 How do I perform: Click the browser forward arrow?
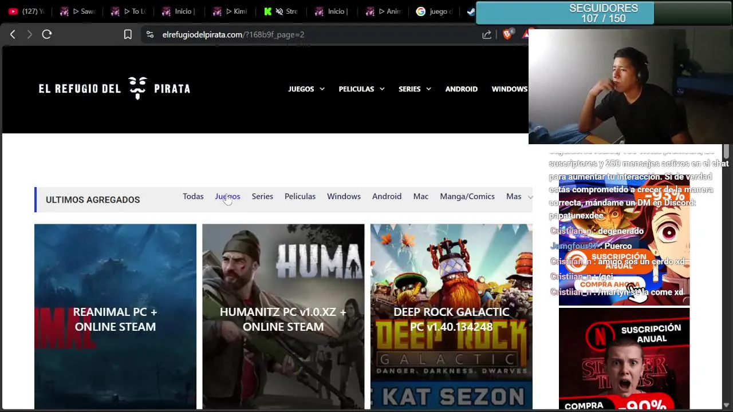tap(30, 34)
